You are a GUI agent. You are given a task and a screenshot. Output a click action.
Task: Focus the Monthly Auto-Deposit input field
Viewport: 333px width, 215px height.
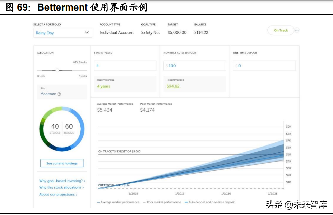click(x=195, y=66)
